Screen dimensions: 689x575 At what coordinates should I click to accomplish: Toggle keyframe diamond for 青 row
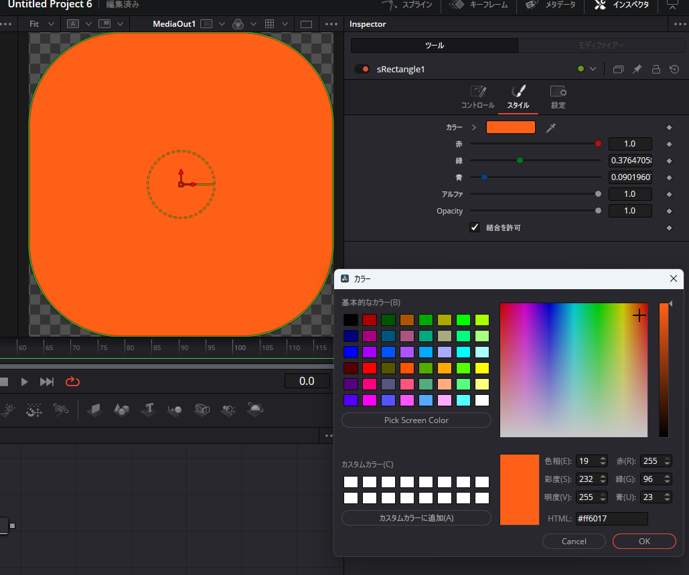click(669, 177)
